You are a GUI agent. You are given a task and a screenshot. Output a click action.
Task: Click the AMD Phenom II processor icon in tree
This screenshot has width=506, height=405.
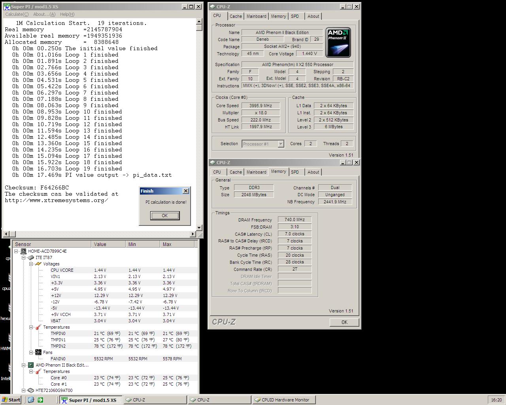31,365
